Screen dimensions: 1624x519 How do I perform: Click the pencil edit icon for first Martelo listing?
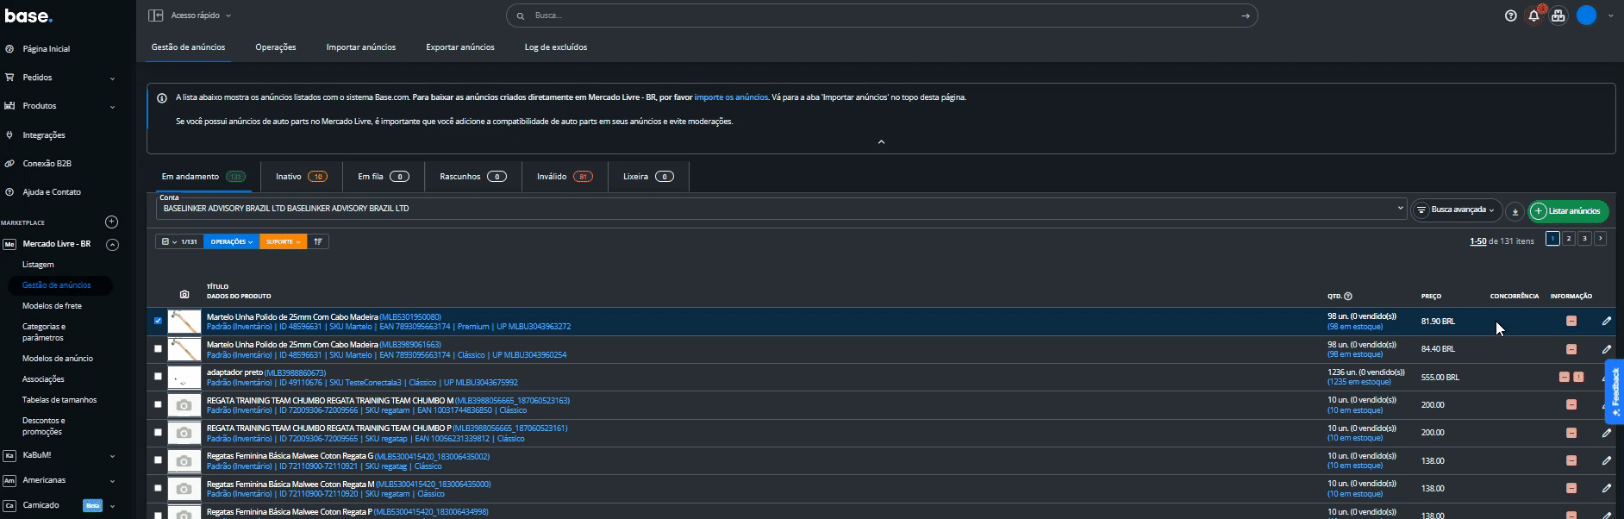point(1607,321)
